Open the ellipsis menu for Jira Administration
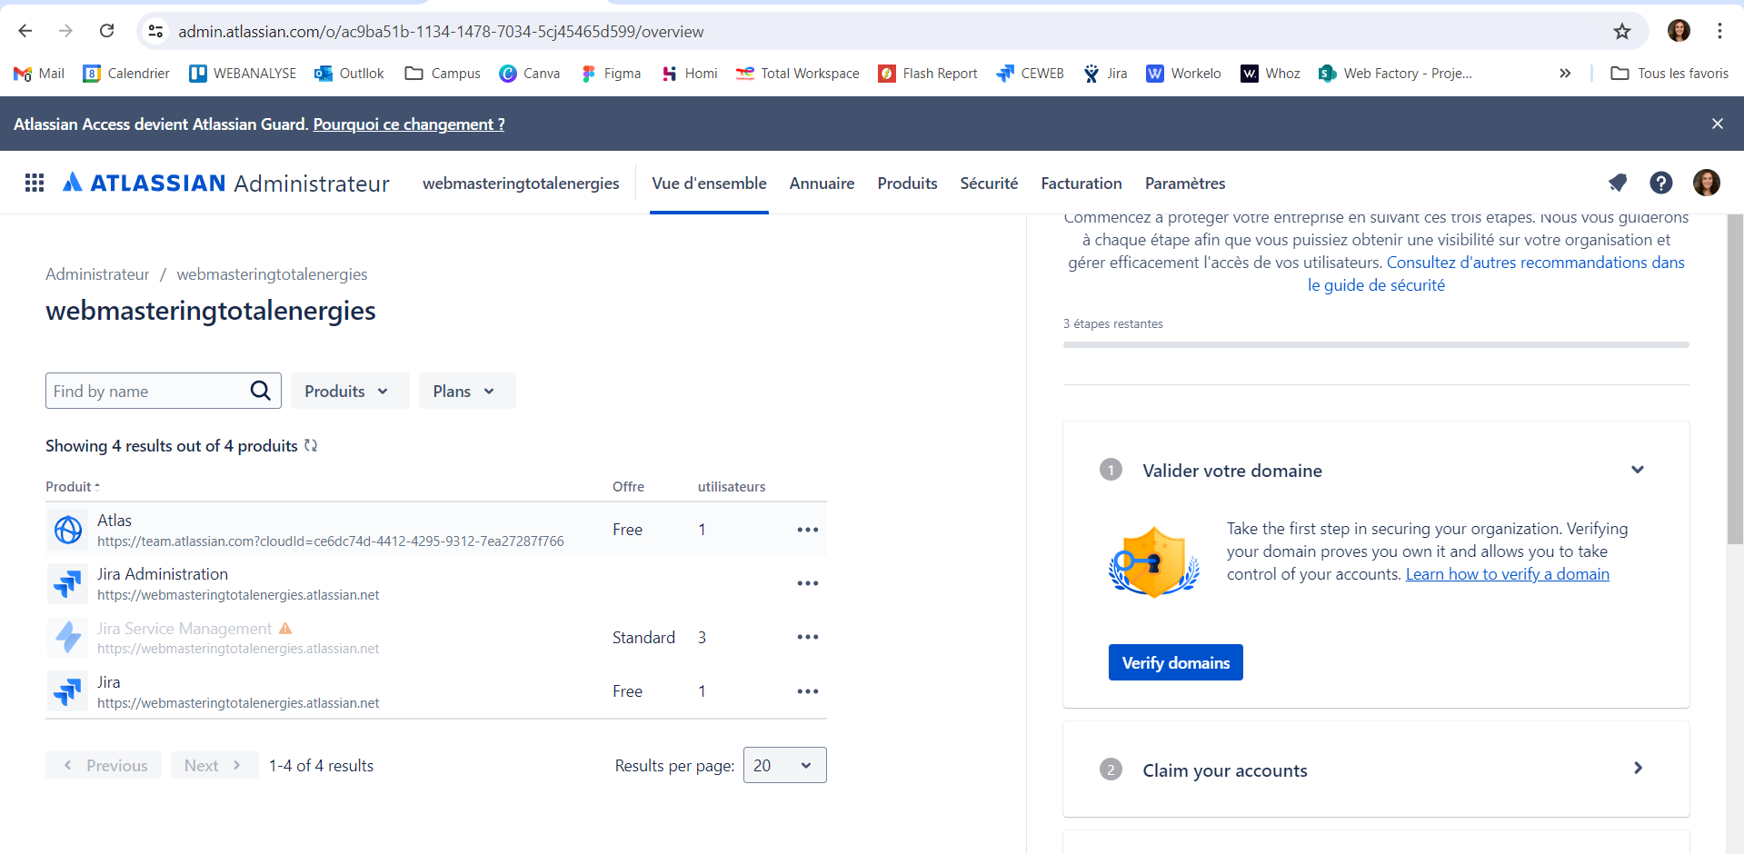 (807, 582)
